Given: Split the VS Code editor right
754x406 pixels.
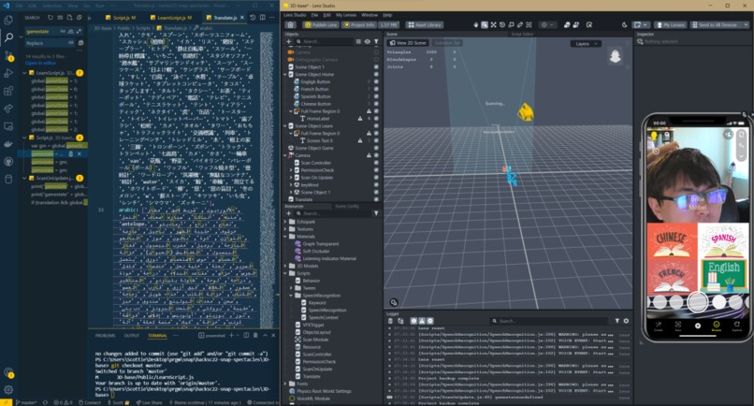Looking at the screenshot, I should [x=263, y=18].
